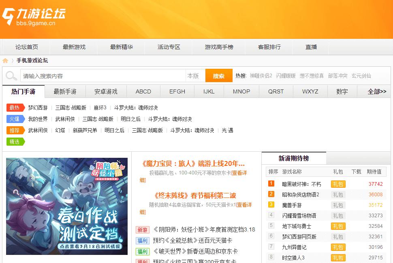Click the orange home breadcrumb icon
The height and width of the screenshot is (263, 393).
click(x=5, y=61)
